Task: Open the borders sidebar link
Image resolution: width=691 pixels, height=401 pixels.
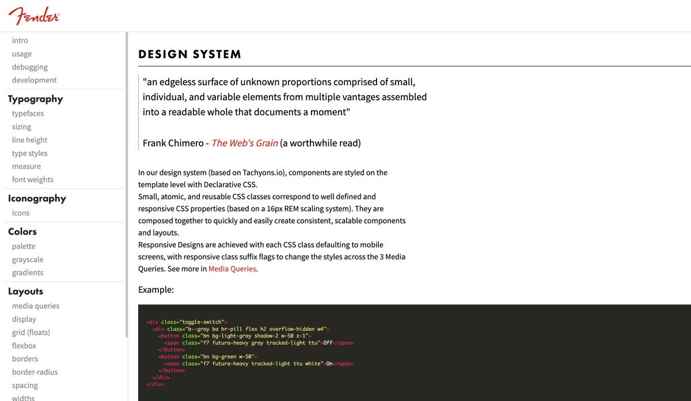Action: pos(25,359)
